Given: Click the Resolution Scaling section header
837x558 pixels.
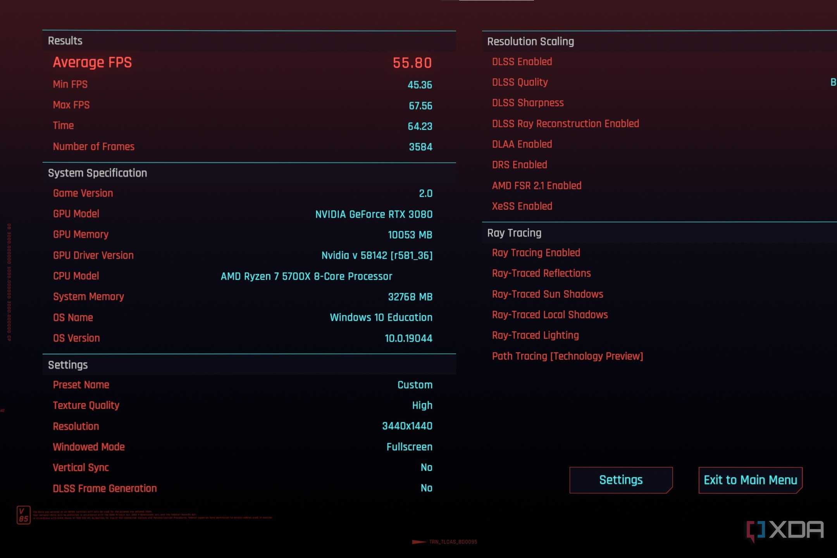Looking at the screenshot, I should [x=660, y=41].
